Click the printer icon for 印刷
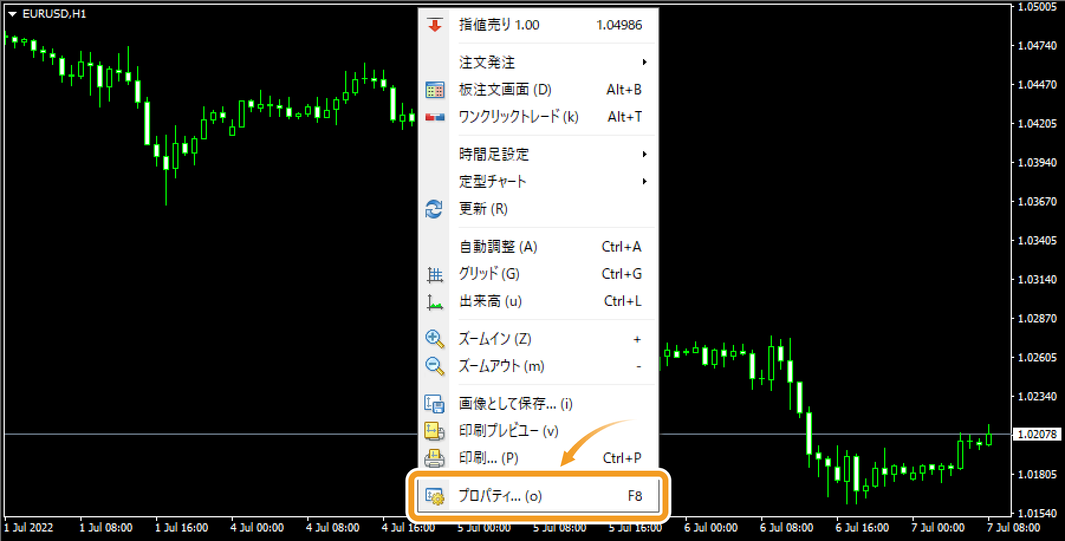The height and width of the screenshot is (541, 1065). coord(434,458)
